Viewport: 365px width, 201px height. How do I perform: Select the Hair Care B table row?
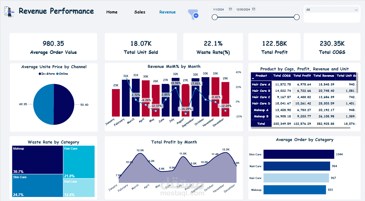pos(304,91)
